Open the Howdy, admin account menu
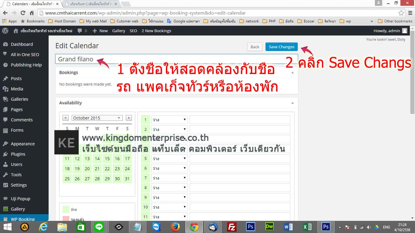415x233 pixels. pos(390,31)
